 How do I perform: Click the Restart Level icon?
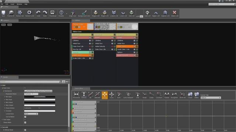pos(29,13)
